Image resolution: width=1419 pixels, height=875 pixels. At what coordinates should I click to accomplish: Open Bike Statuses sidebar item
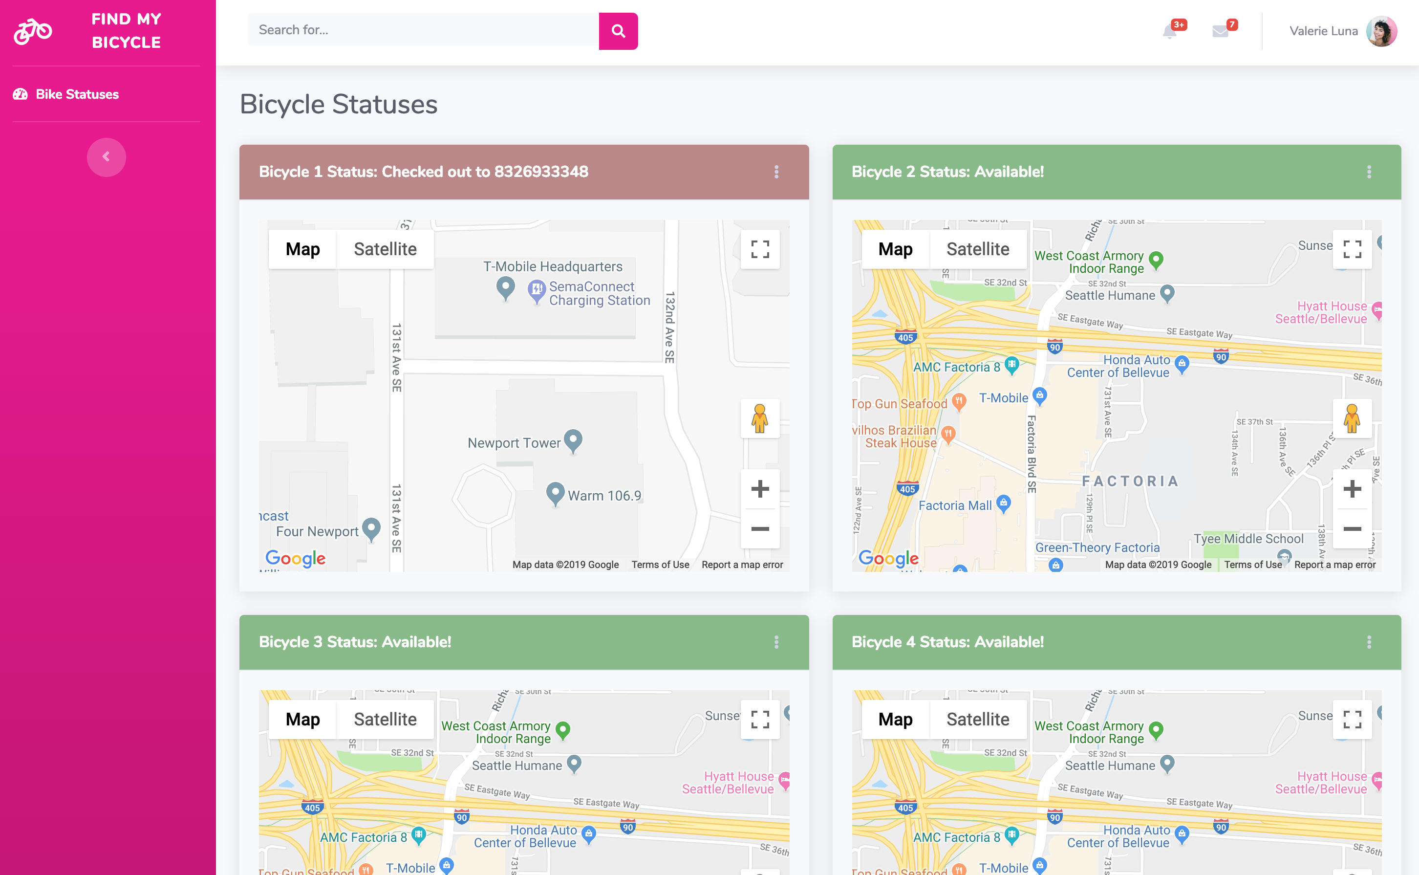77,94
